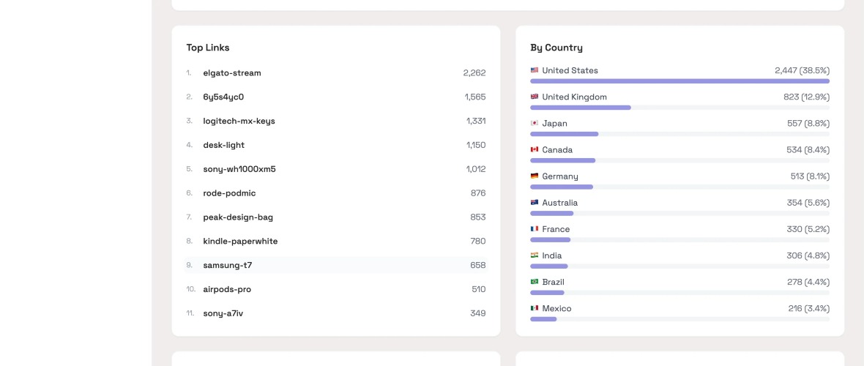
Task: Open the sony-a7iv link
Action: click(223, 313)
